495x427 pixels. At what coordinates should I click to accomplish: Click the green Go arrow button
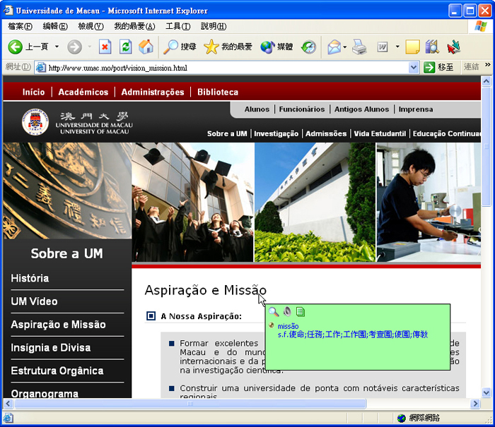[429, 67]
